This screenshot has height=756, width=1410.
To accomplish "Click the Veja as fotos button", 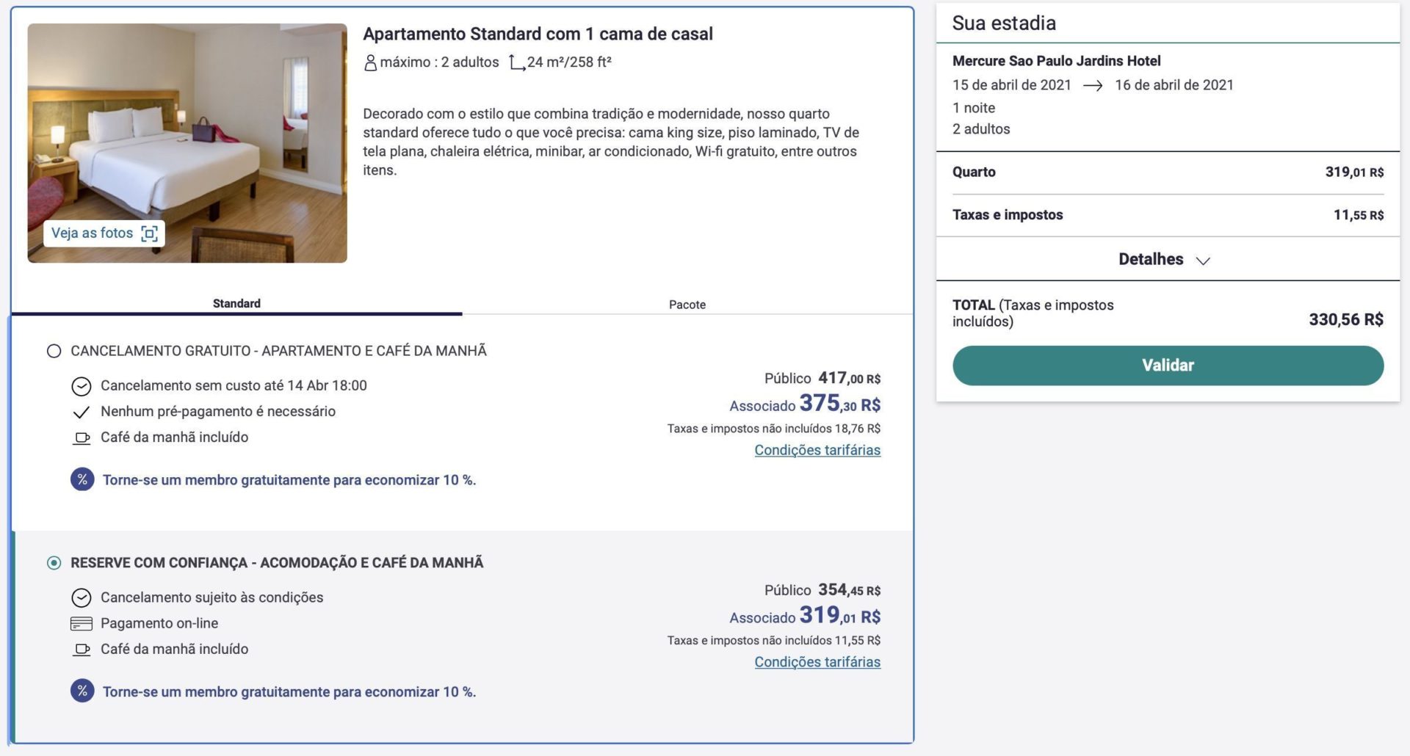I will [x=93, y=233].
